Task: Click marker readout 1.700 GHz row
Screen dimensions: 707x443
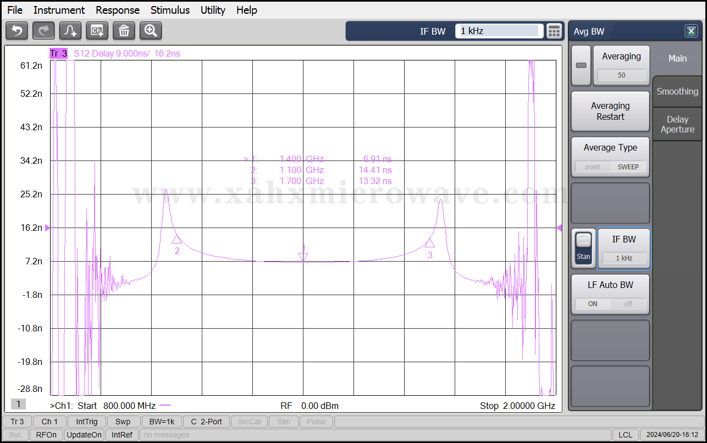Action: click(321, 181)
